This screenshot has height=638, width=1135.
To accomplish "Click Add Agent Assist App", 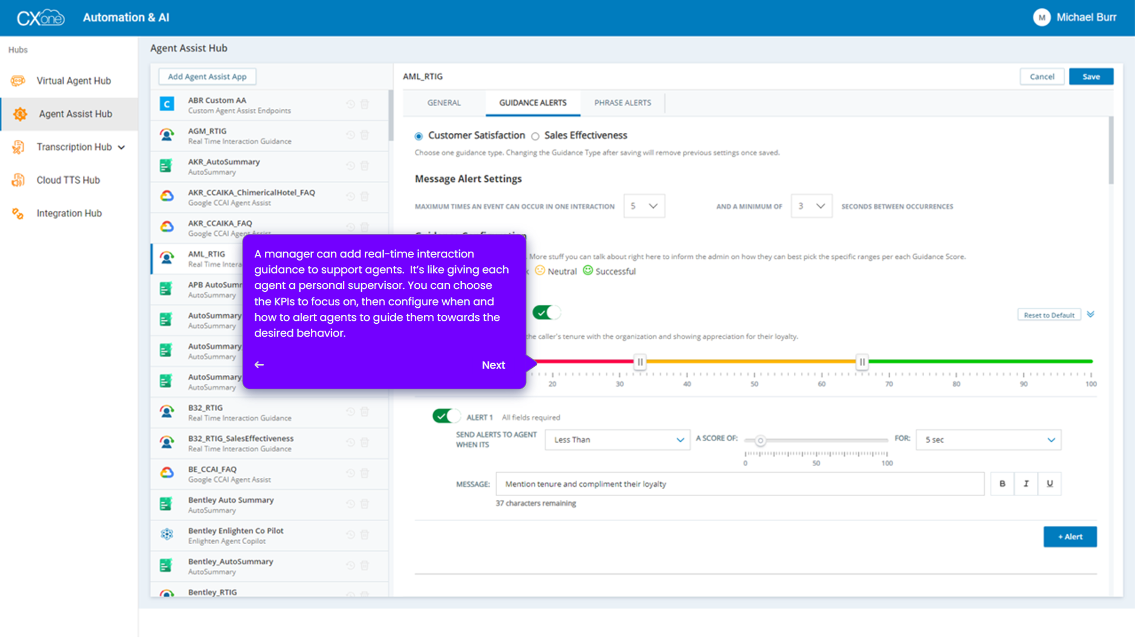I will tap(207, 76).
